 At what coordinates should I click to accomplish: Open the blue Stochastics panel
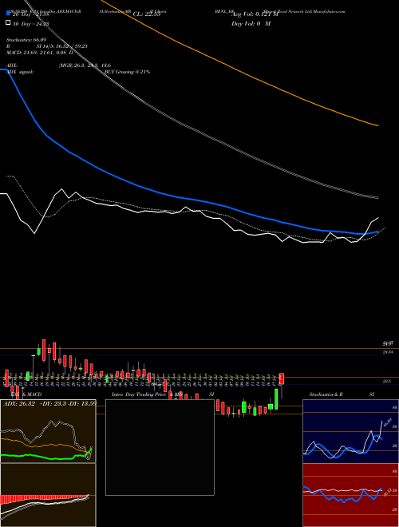click(351, 431)
